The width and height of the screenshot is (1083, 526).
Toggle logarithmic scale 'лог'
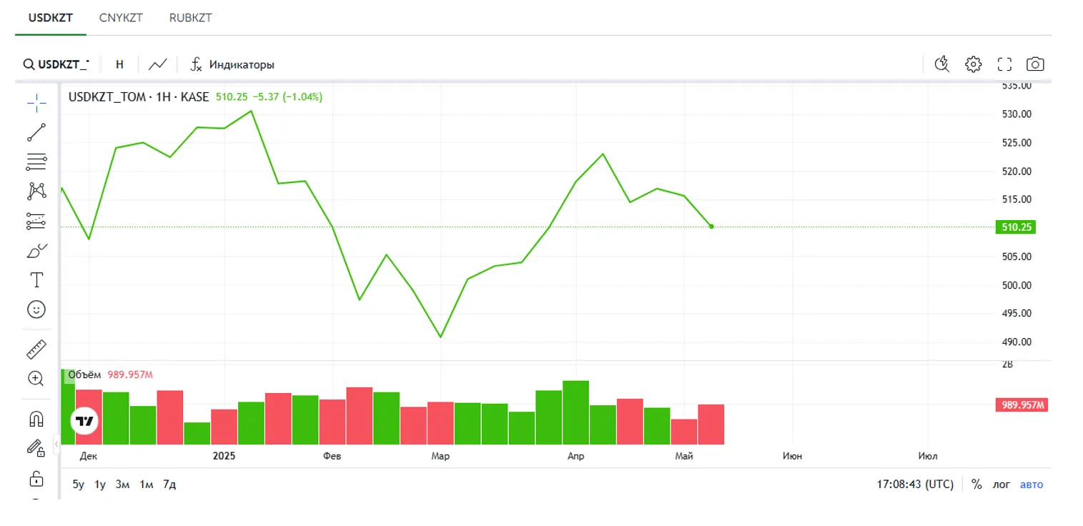click(x=1001, y=485)
